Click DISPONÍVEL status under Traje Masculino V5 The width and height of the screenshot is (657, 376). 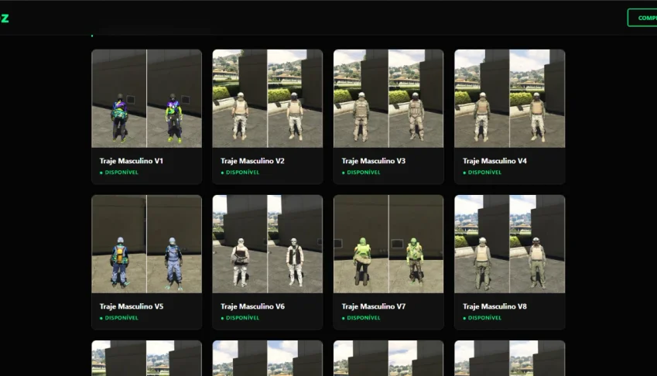(119, 318)
